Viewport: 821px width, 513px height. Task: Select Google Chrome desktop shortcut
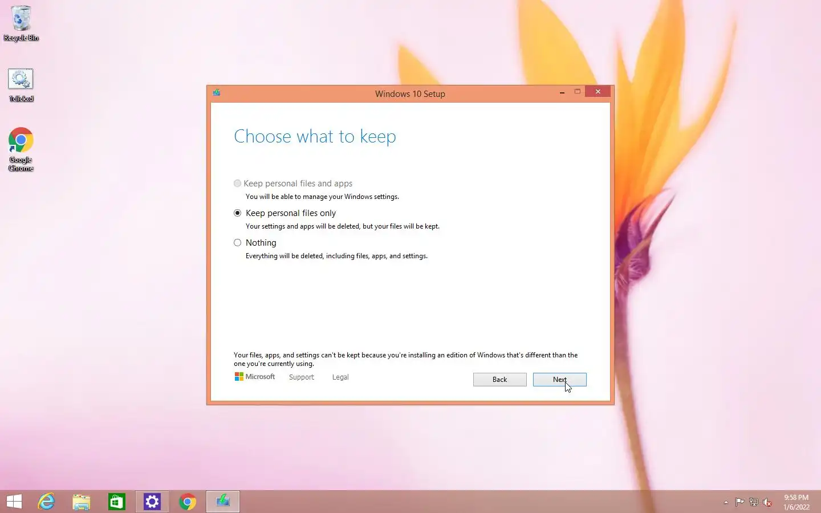tap(21, 149)
